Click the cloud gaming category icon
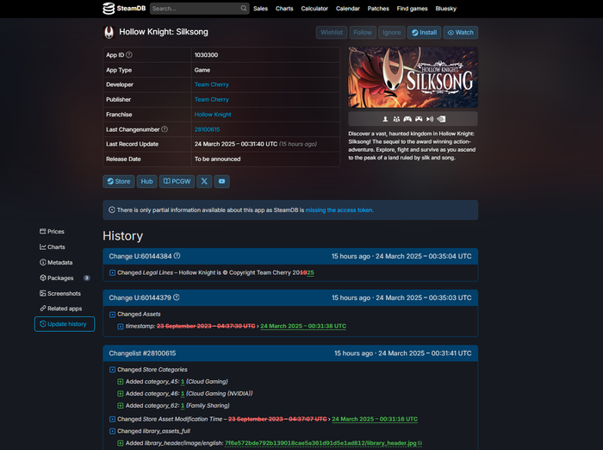The width and height of the screenshot is (603, 450). (x=430, y=119)
